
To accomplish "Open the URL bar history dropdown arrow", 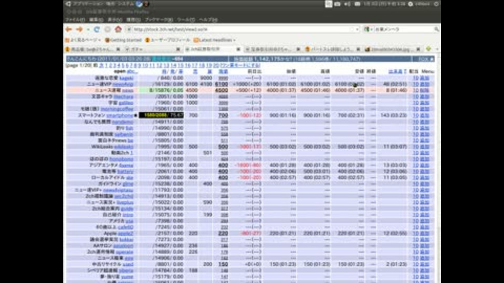I will tap(357, 29).
